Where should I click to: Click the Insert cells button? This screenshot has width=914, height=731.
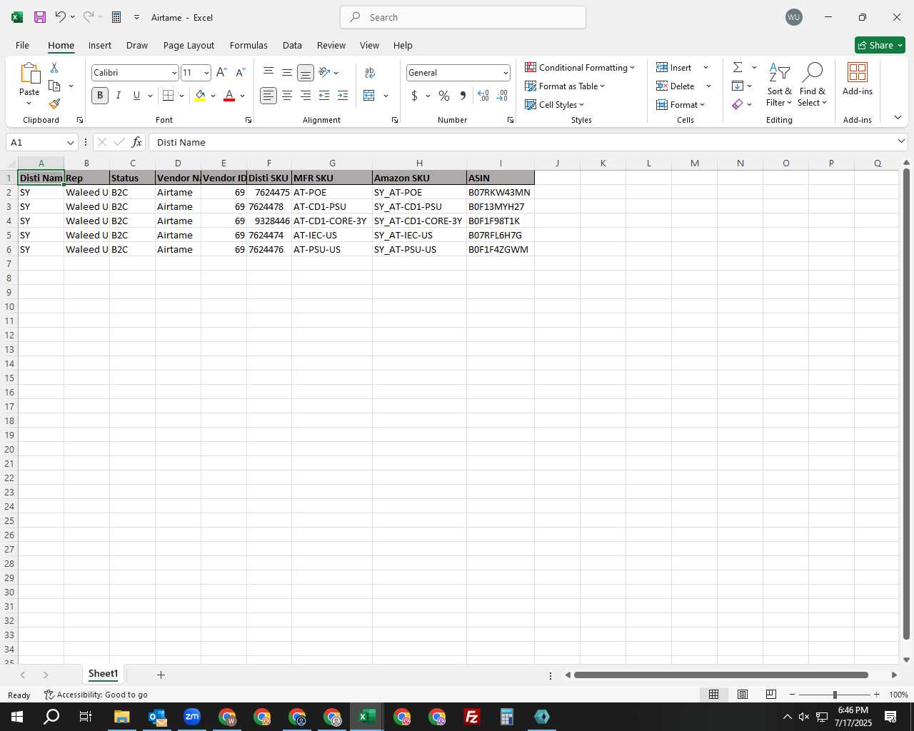[674, 67]
